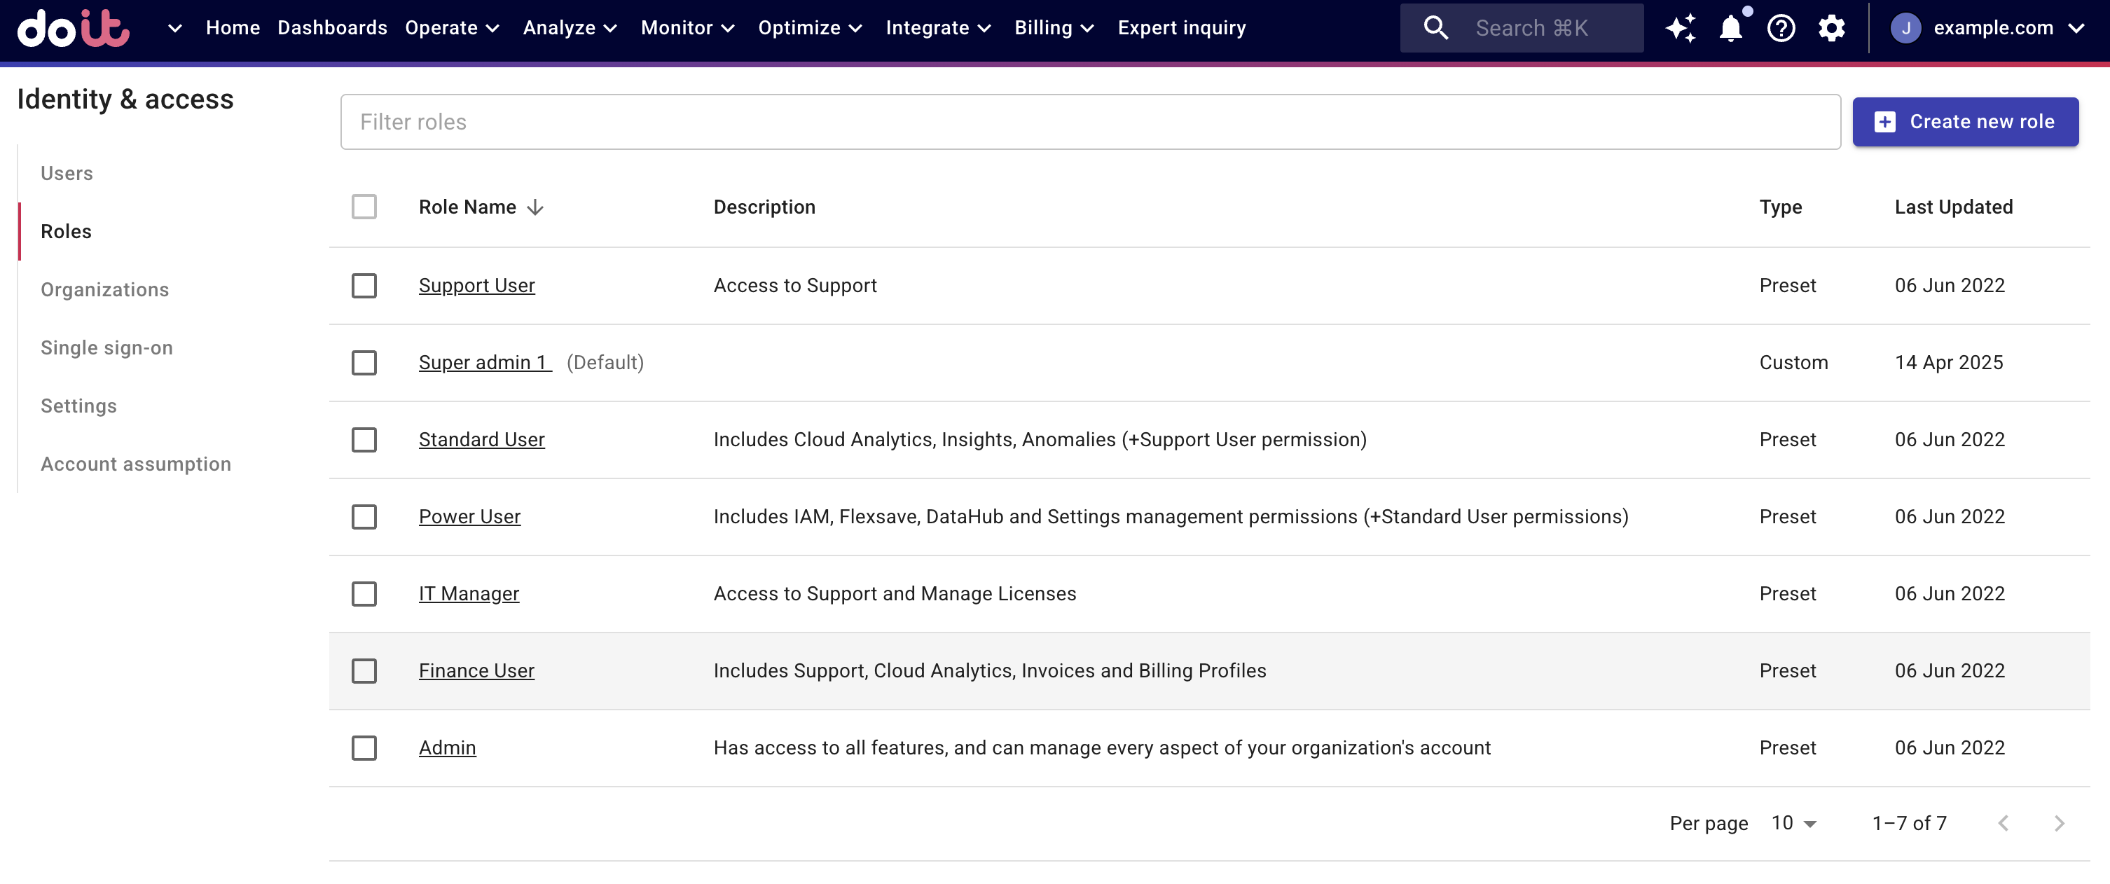2110x884 pixels.
Task: Select the Finance User checkbox
Action: coord(364,671)
